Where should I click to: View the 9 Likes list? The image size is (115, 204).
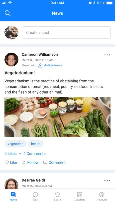[11, 154]
